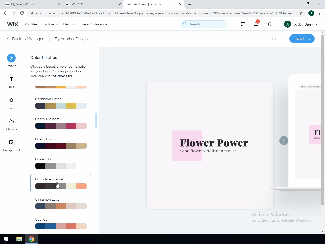
Task: Open the Background tab in sidebar
Action: point(11,145)
